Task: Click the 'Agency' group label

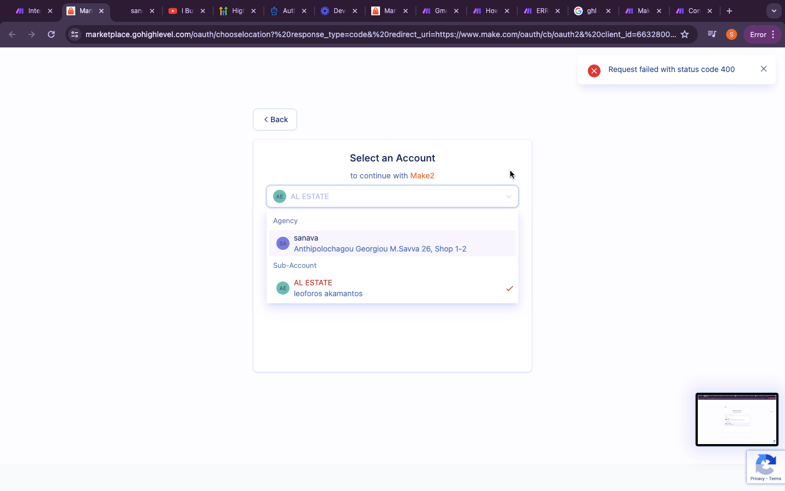Action: (285, 220)
